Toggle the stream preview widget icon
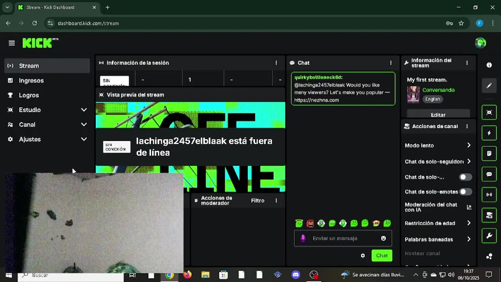This screenshot has height=282, width=501. click(x=489, y=112)
